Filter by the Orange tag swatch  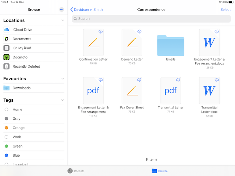coord(6,128)
